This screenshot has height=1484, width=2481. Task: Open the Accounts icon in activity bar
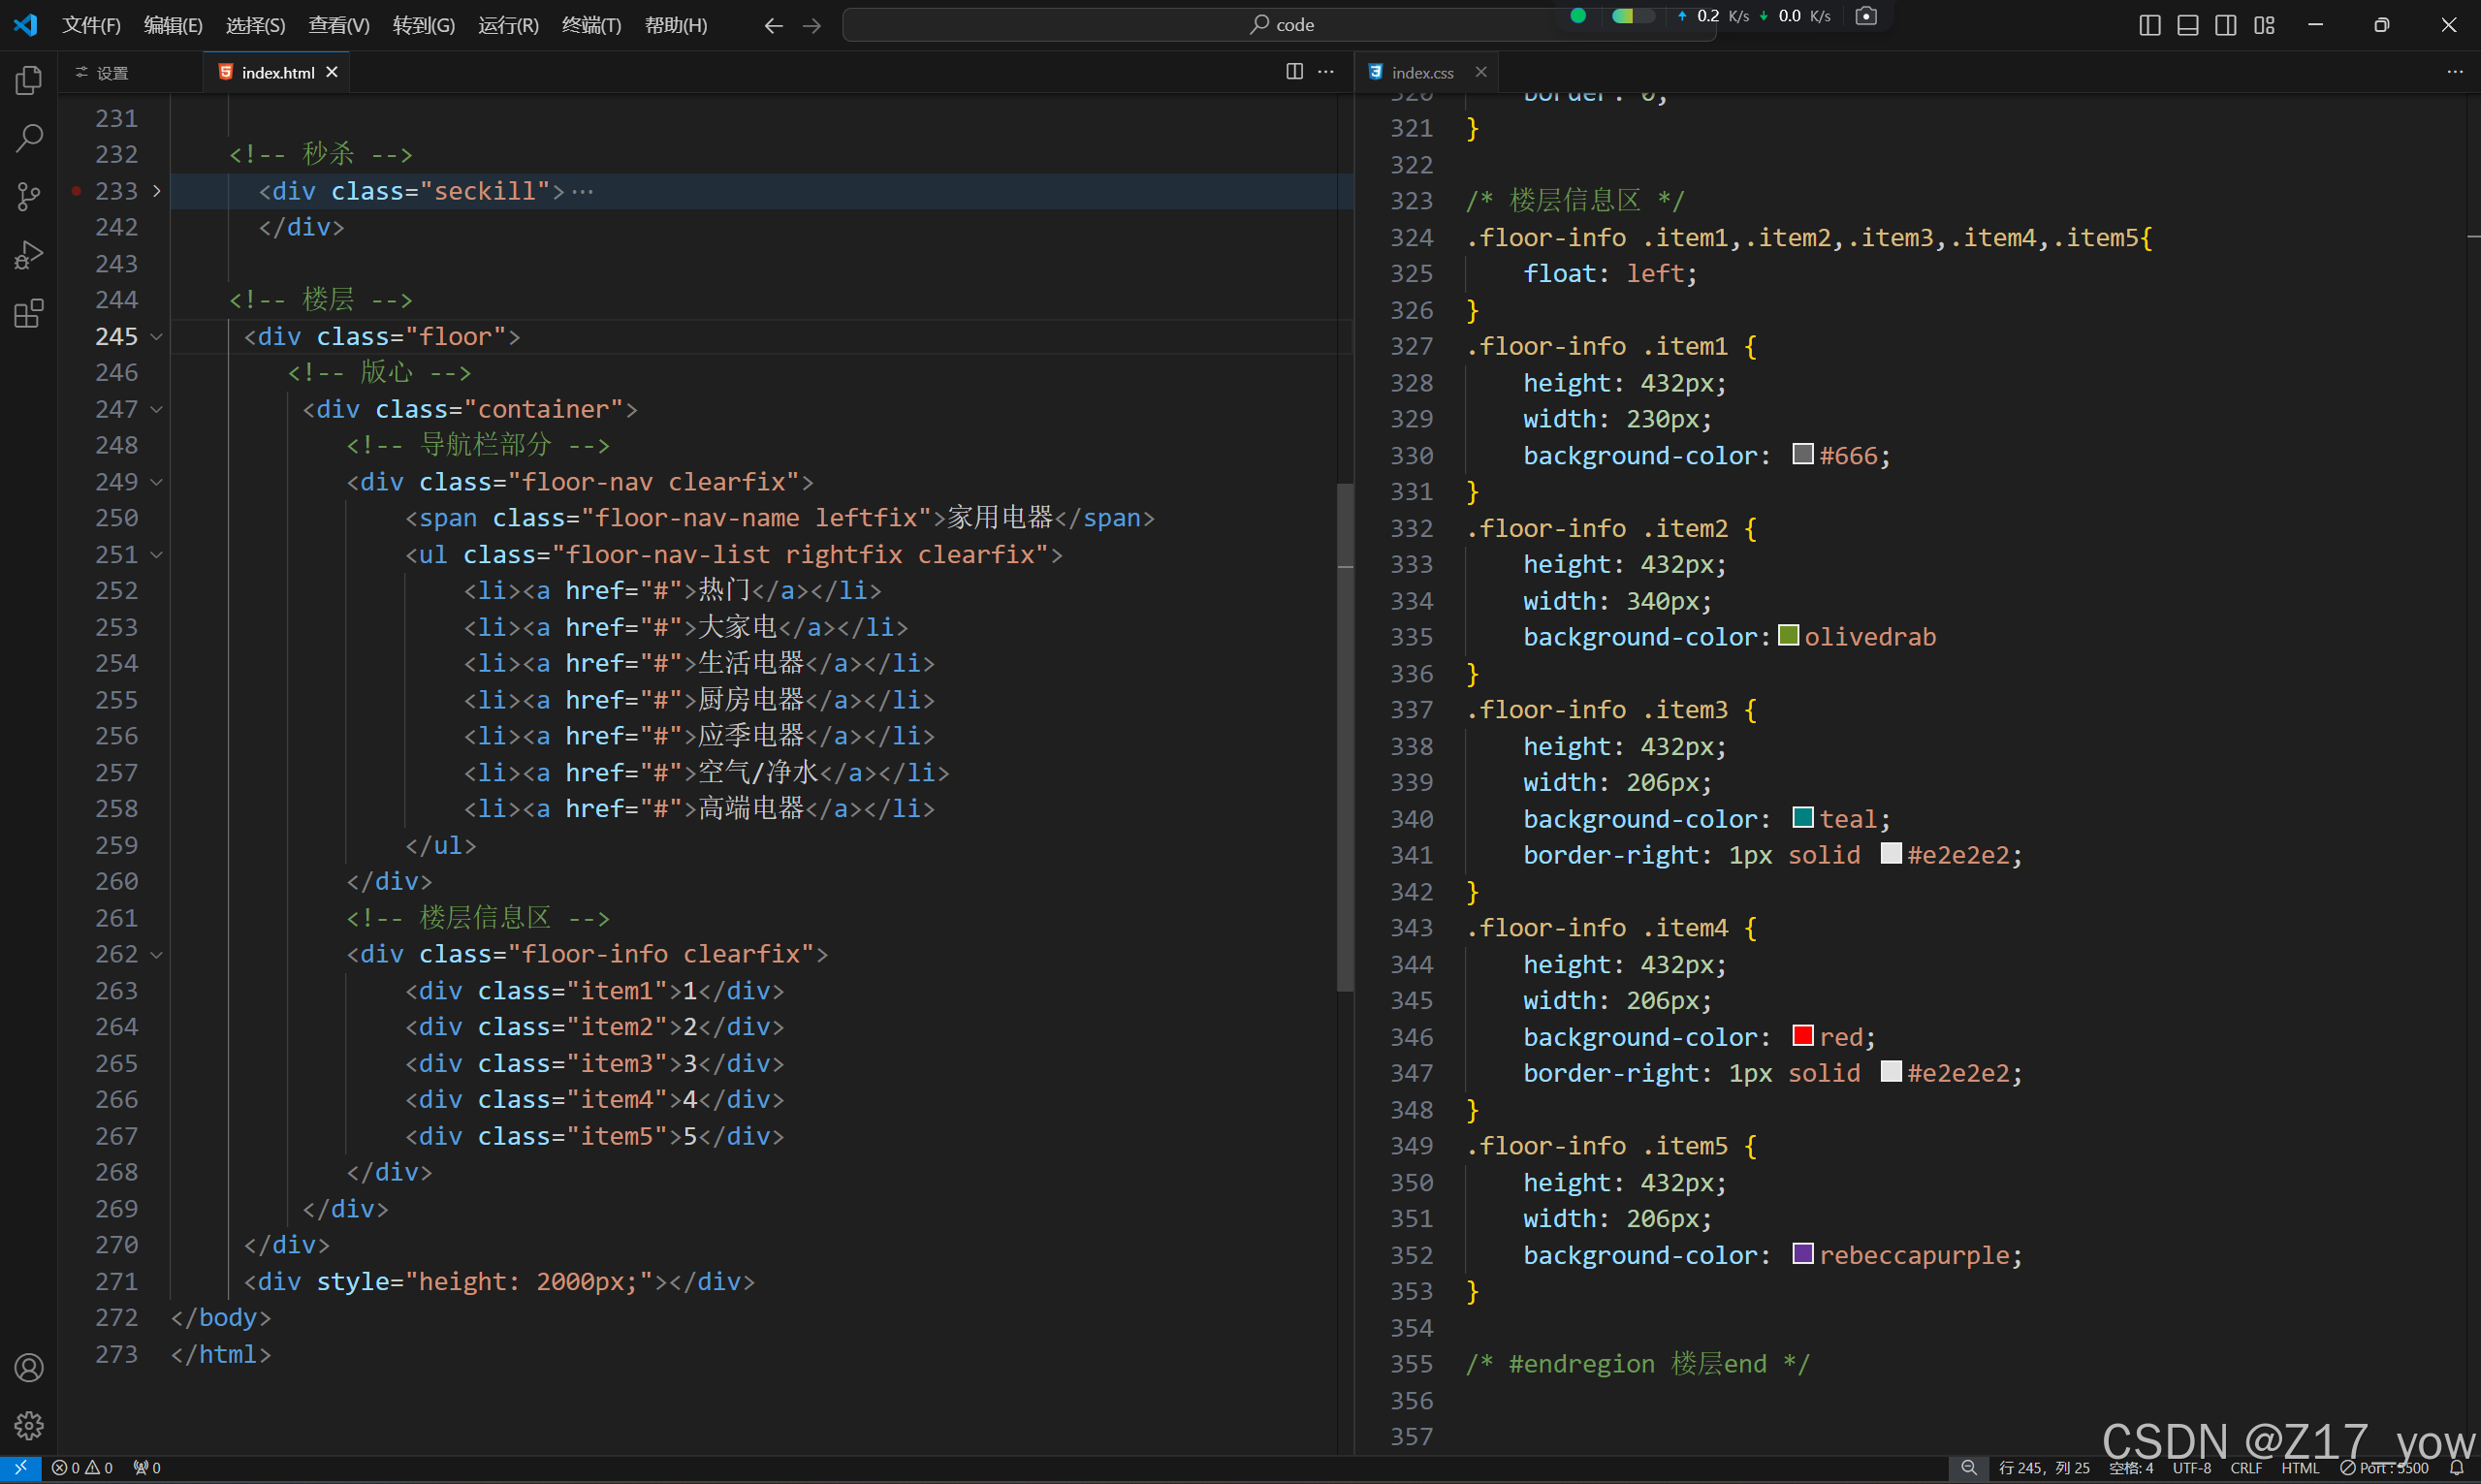click(x=29, y=1367)
